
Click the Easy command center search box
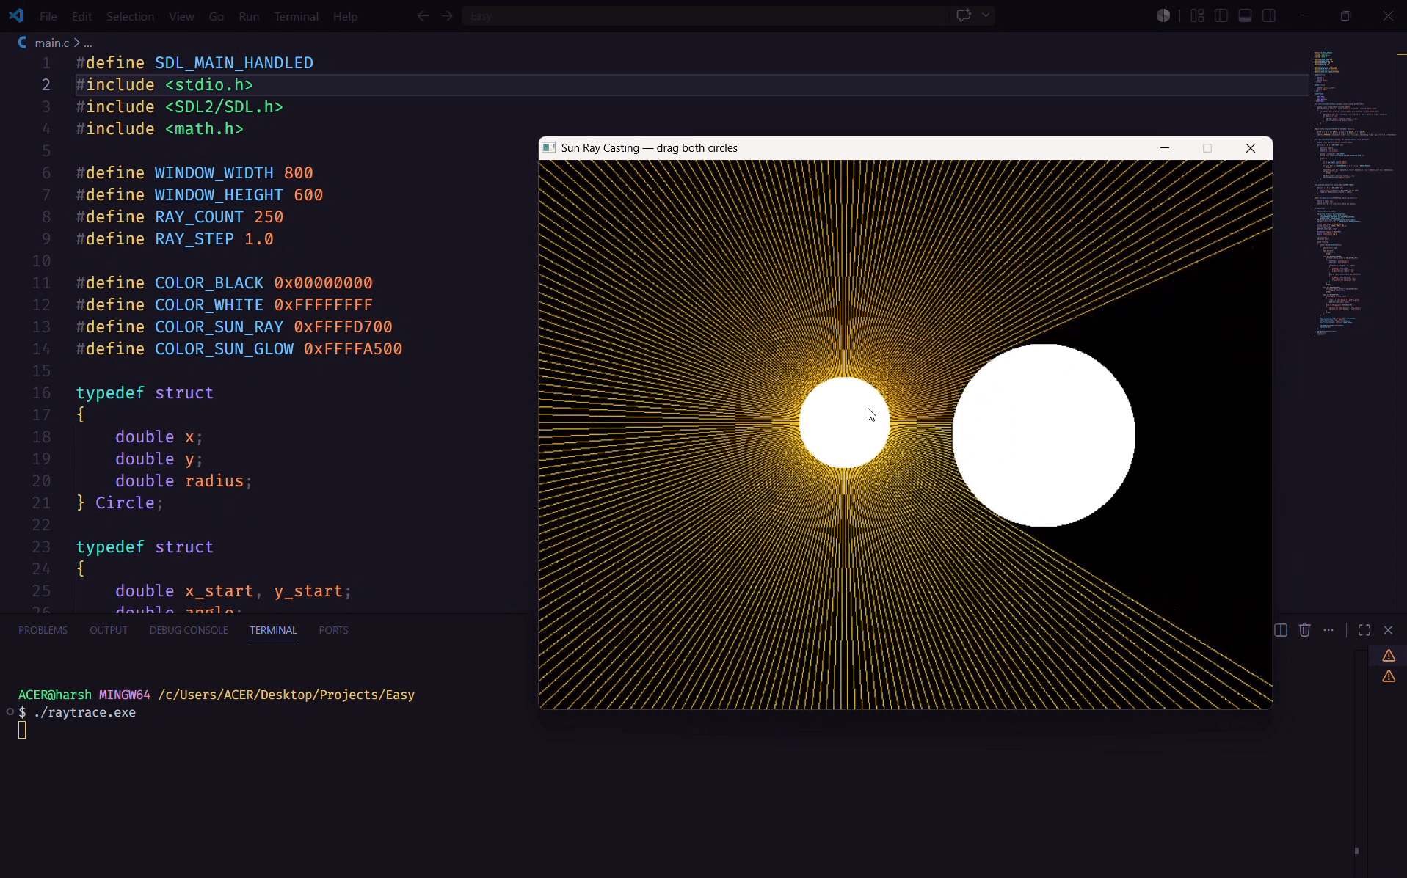point(705,15)
